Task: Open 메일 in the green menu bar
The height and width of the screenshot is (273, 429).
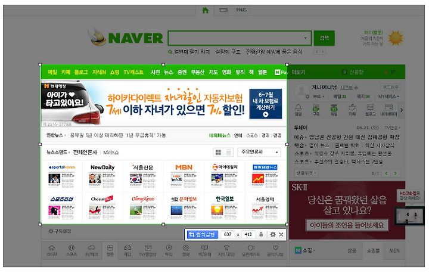Action: (x=52, y=72)
